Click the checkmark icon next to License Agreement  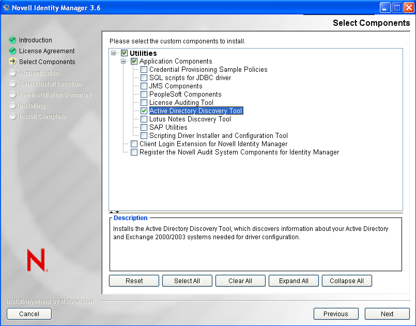coord(12,51)
